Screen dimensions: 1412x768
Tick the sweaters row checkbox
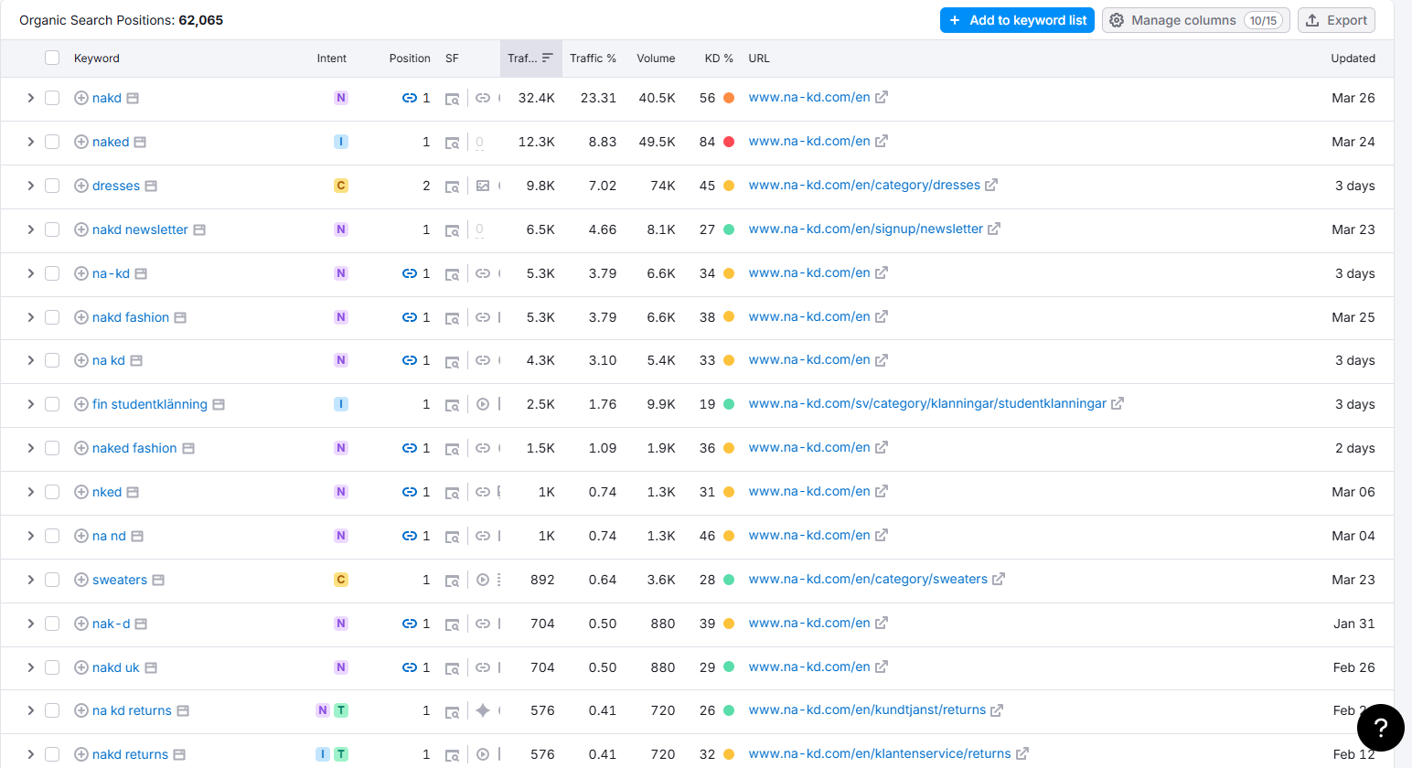(x=52, y=580)
